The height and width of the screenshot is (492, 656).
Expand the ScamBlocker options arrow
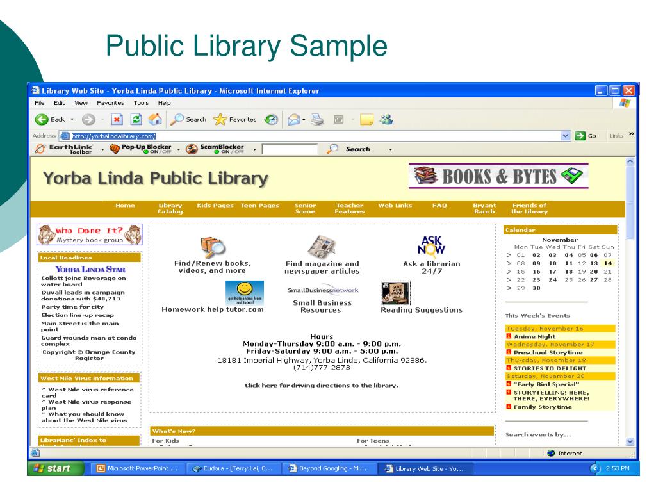(254, 149)
